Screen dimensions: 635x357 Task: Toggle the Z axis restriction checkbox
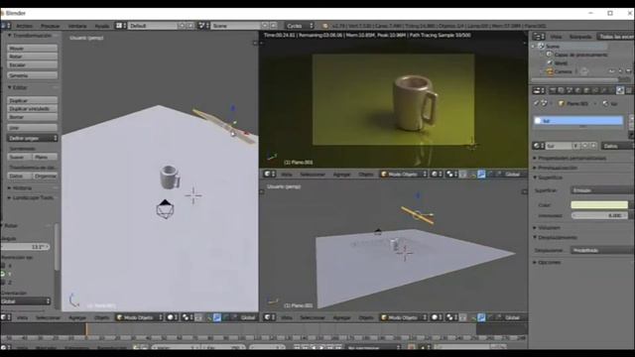pyautogui.click(x=3, y=282)
